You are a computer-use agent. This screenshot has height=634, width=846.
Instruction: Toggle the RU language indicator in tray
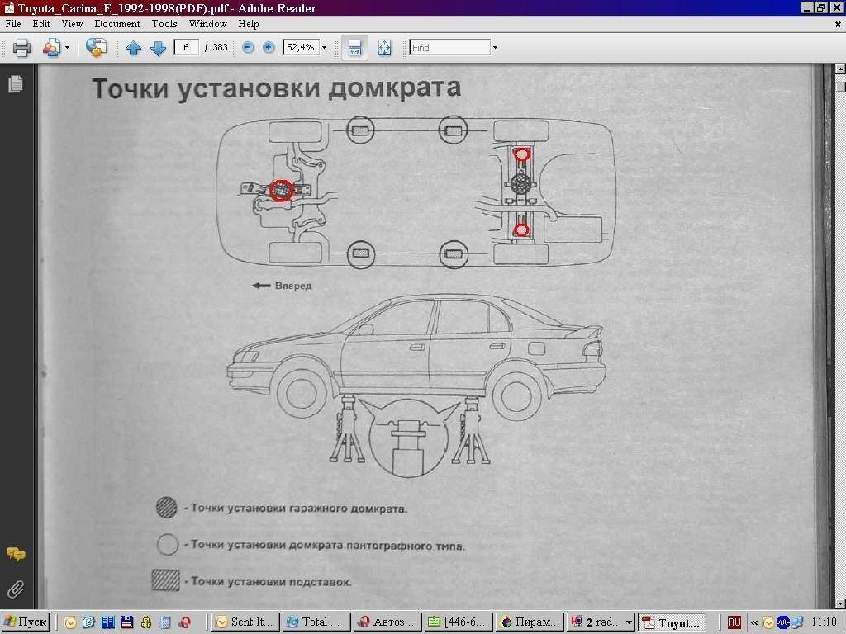[734, 622]
